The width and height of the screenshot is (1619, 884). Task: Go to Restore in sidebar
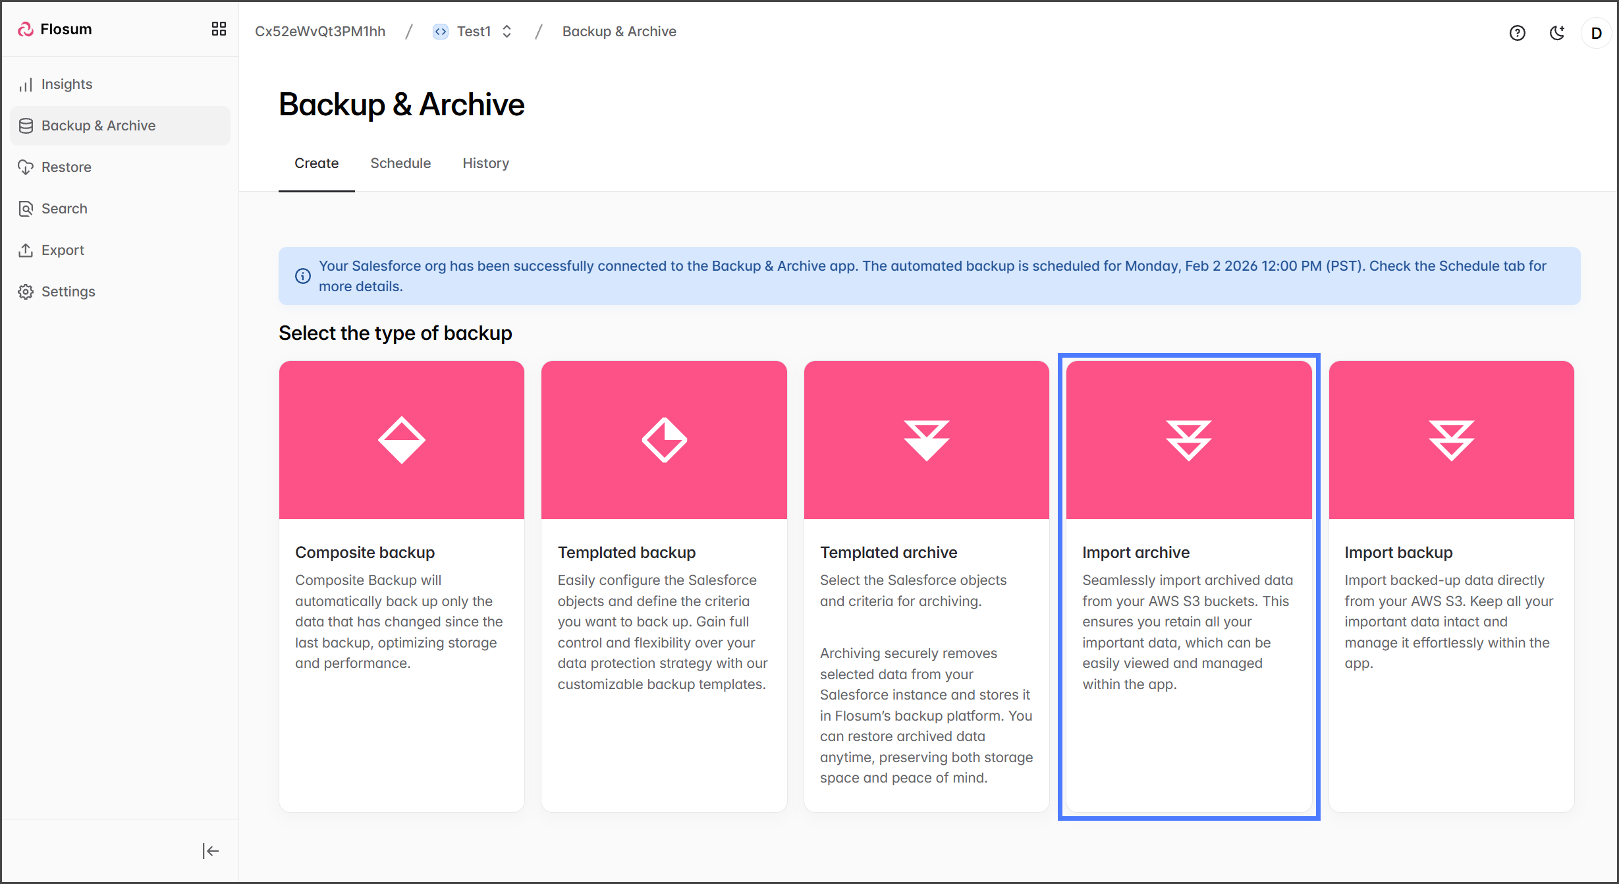(x=66, y=167)
